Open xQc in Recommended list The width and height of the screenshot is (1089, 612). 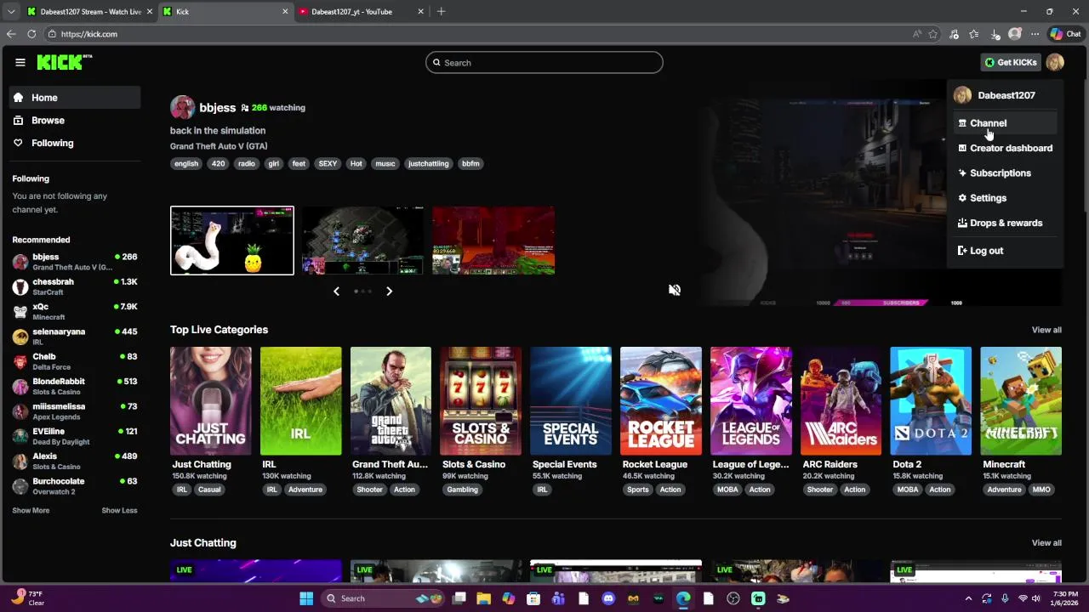pyautogui.click(x=75, y=311)
